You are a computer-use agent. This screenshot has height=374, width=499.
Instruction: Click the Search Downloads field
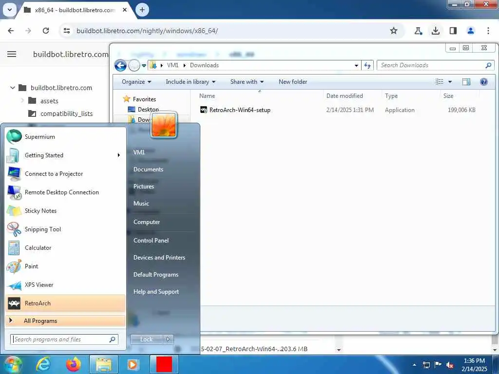[x=435, y=65]
